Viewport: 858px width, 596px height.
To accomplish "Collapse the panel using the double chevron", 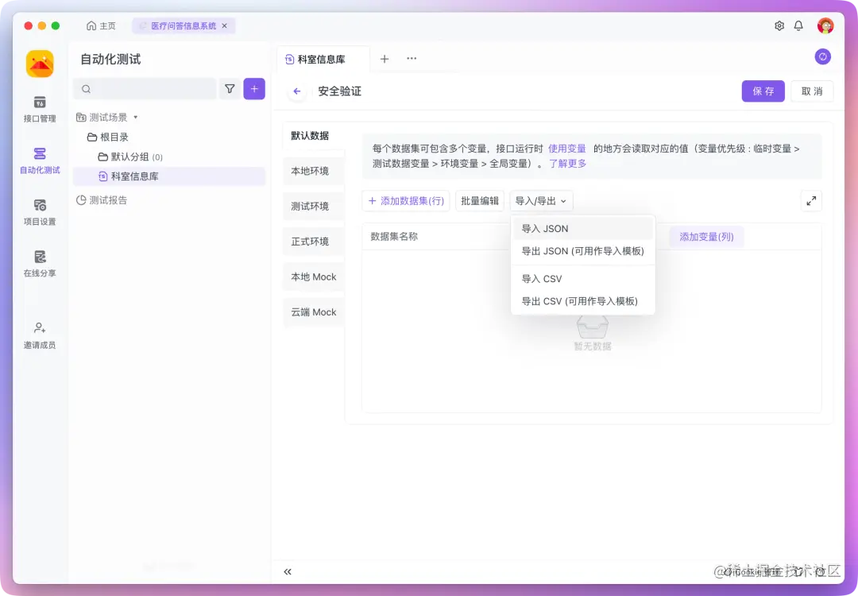I will coord(288,571).
